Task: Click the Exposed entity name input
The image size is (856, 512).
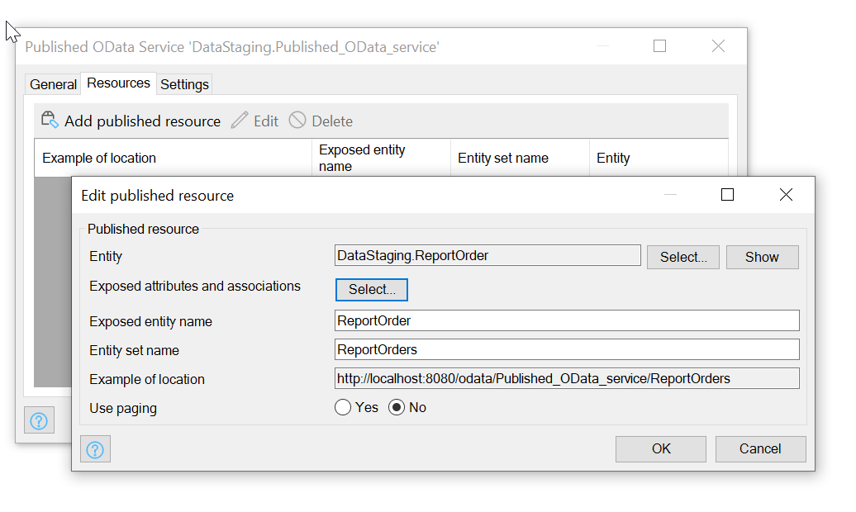Action: tap(567, 320)
